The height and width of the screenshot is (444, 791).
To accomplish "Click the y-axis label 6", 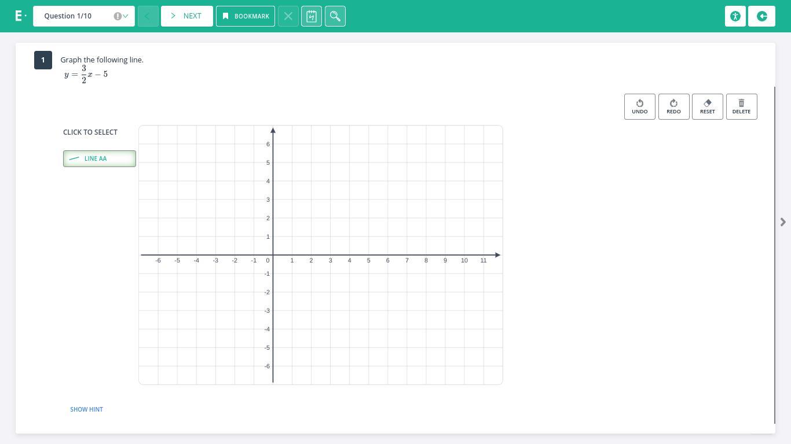I will pyautogui.click(x=268, y=145).
